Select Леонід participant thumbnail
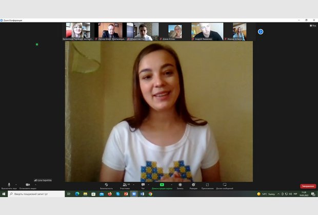318x215 pixels. click(x=110, y=32)
